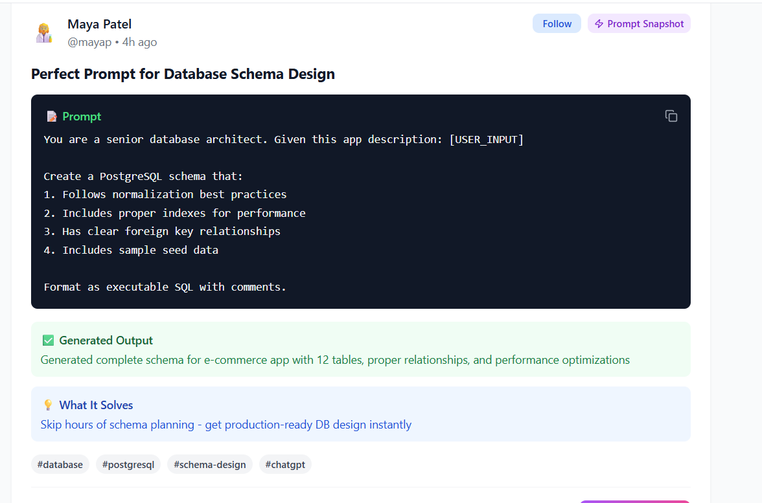Click Maya Patel's avatar image
This screenshot has width=762, height=503.
coord(44,32)
